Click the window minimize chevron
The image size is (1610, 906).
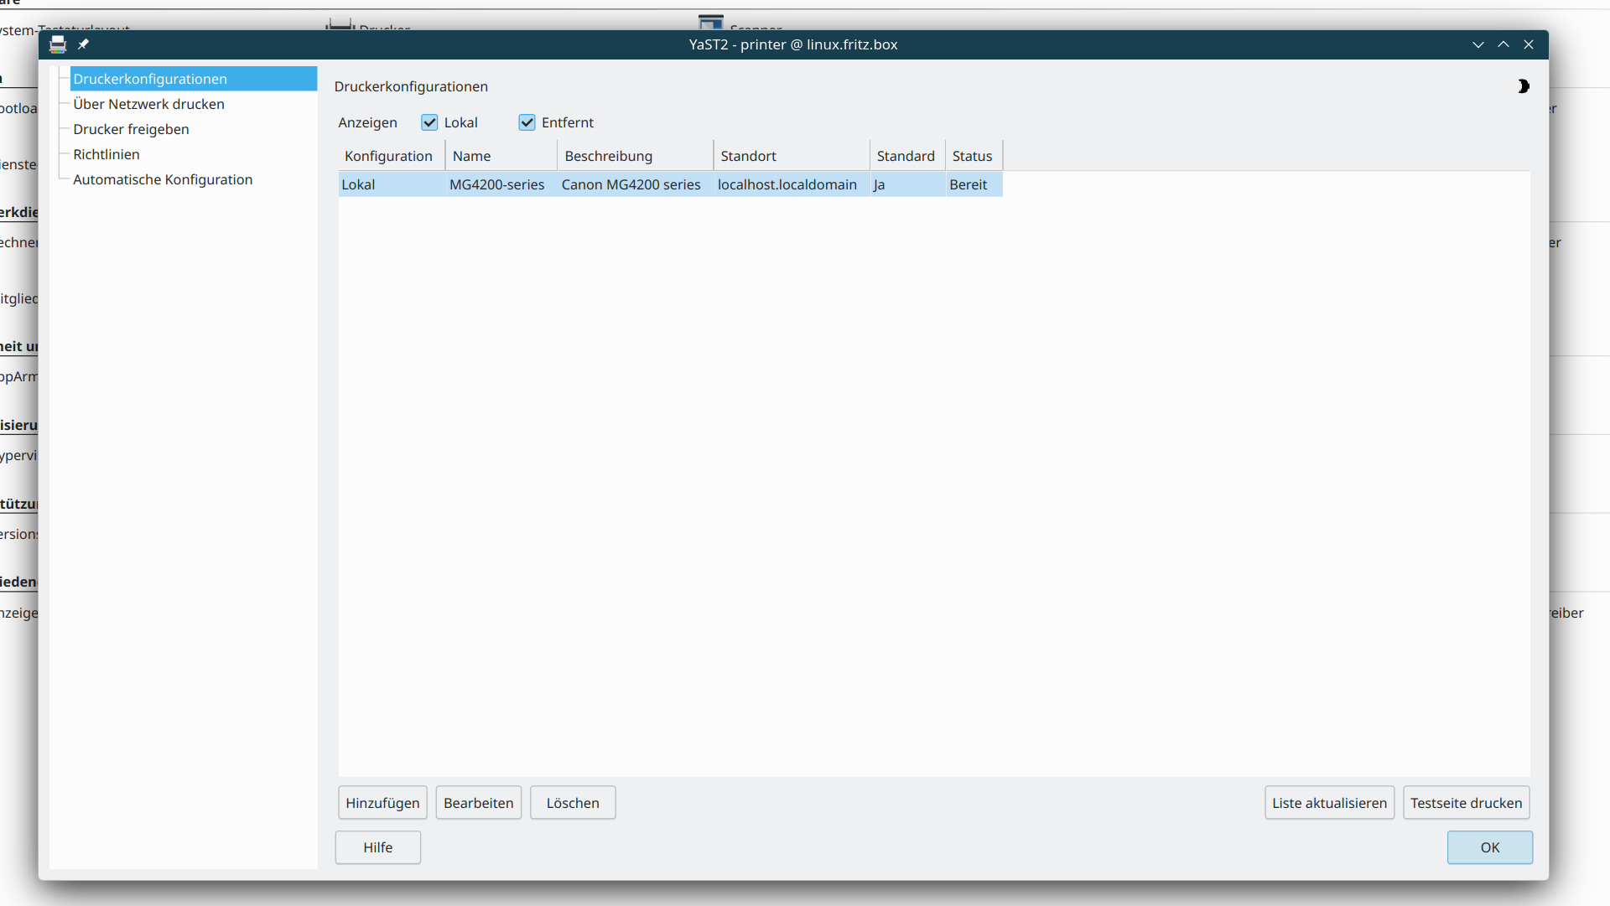(x=1478, y=44)
